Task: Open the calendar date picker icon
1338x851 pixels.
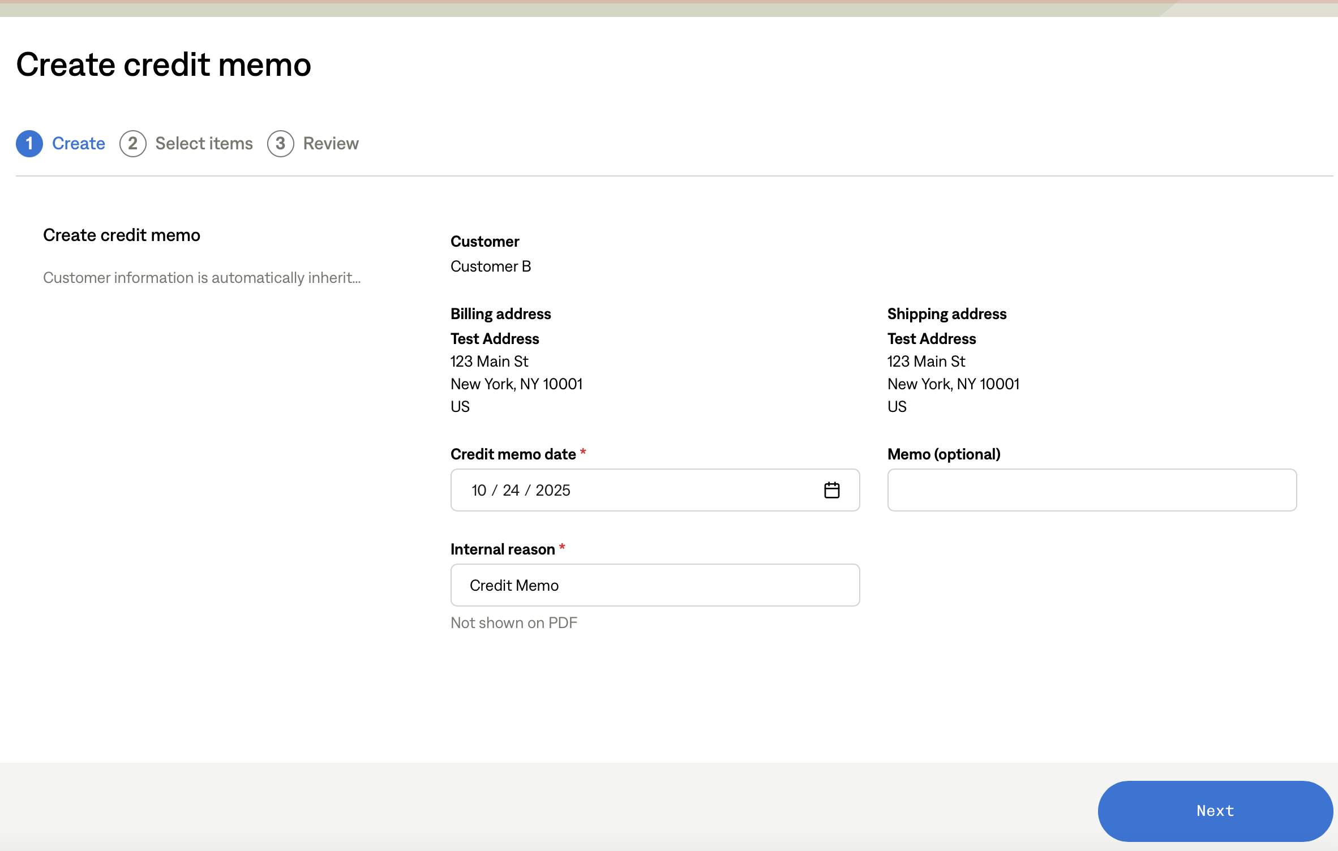Action: pos(831,490)
